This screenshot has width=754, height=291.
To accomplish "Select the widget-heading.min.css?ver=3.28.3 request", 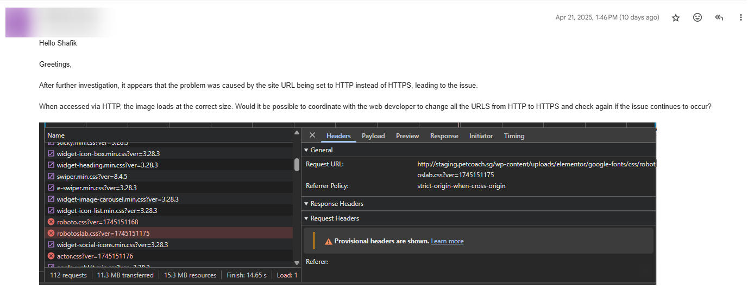I will (168, 165).
